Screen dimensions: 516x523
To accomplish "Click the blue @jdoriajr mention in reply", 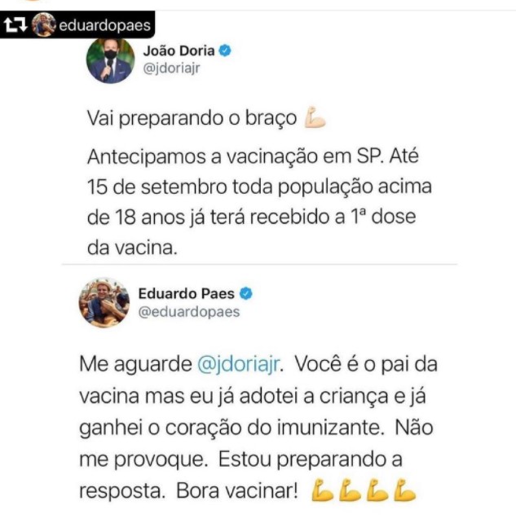I will pos(238,364).
